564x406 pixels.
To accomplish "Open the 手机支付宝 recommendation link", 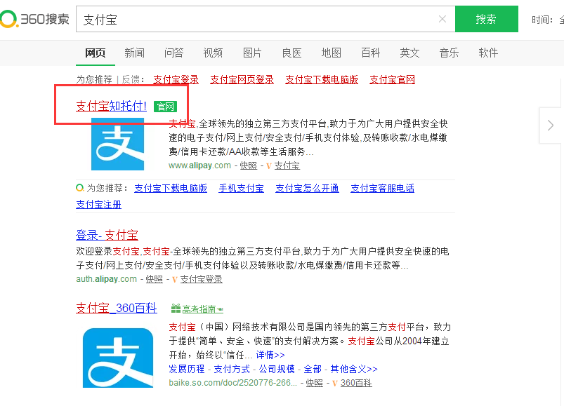I will pos(242,188).
